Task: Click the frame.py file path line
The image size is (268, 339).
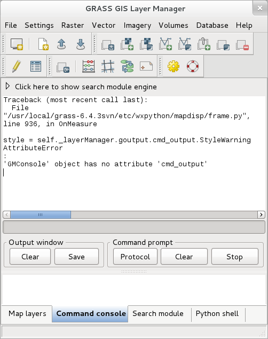Action: (127, 116)
